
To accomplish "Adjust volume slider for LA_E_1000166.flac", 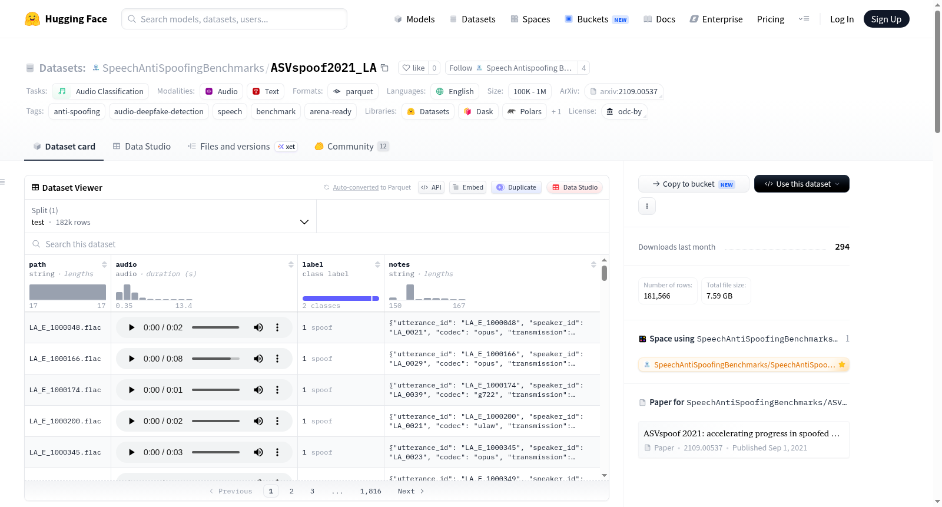I will (215, 359).
